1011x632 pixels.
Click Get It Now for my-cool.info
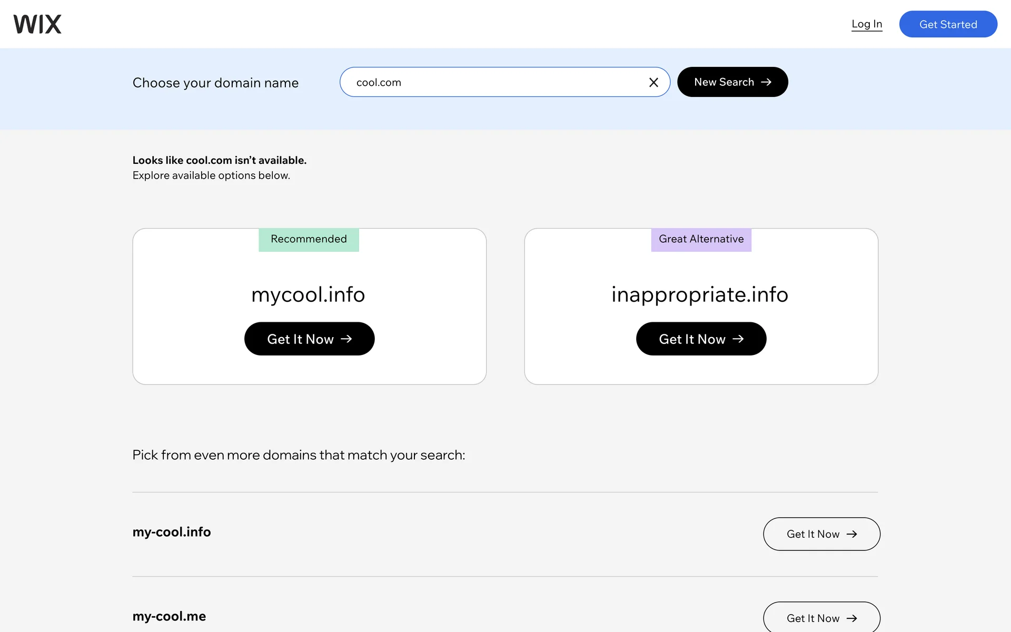pyautogui.click(x=821, y=534)
